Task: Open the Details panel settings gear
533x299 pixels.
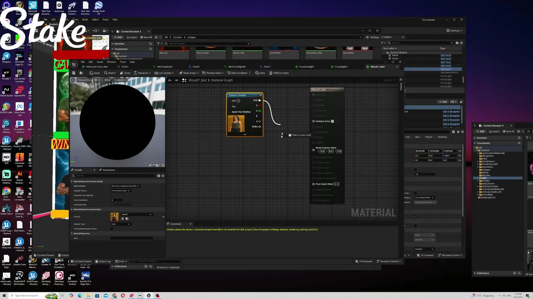Action: [x=163, y=176]
